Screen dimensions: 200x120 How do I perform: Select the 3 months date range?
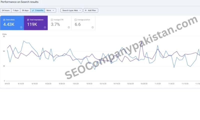coord(37,10)
